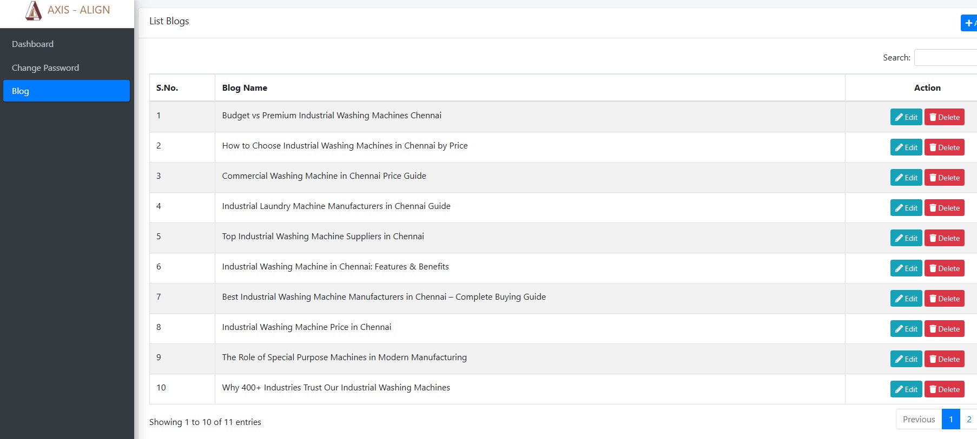
Task: Edit the Top Industrial Washing Machine Suppliers blog
Action: pyautogui.click(x=906, y=238)
